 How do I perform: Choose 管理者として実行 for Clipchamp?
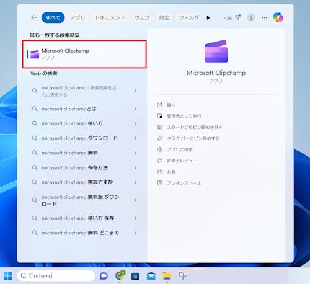point(184,116)
